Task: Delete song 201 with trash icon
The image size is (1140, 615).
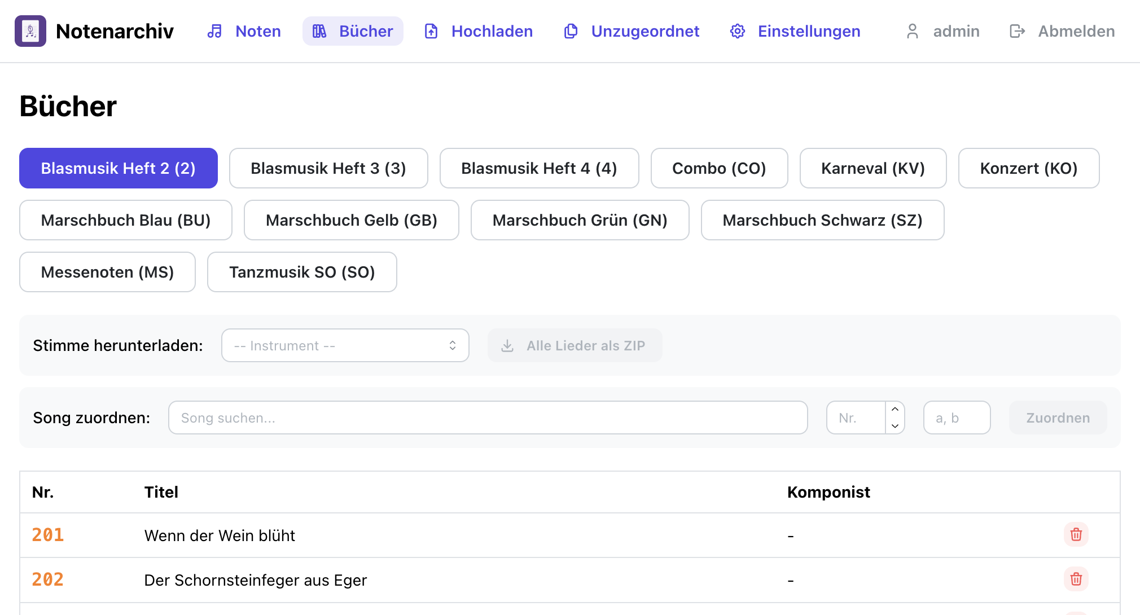Action: tap(1076, 534)
